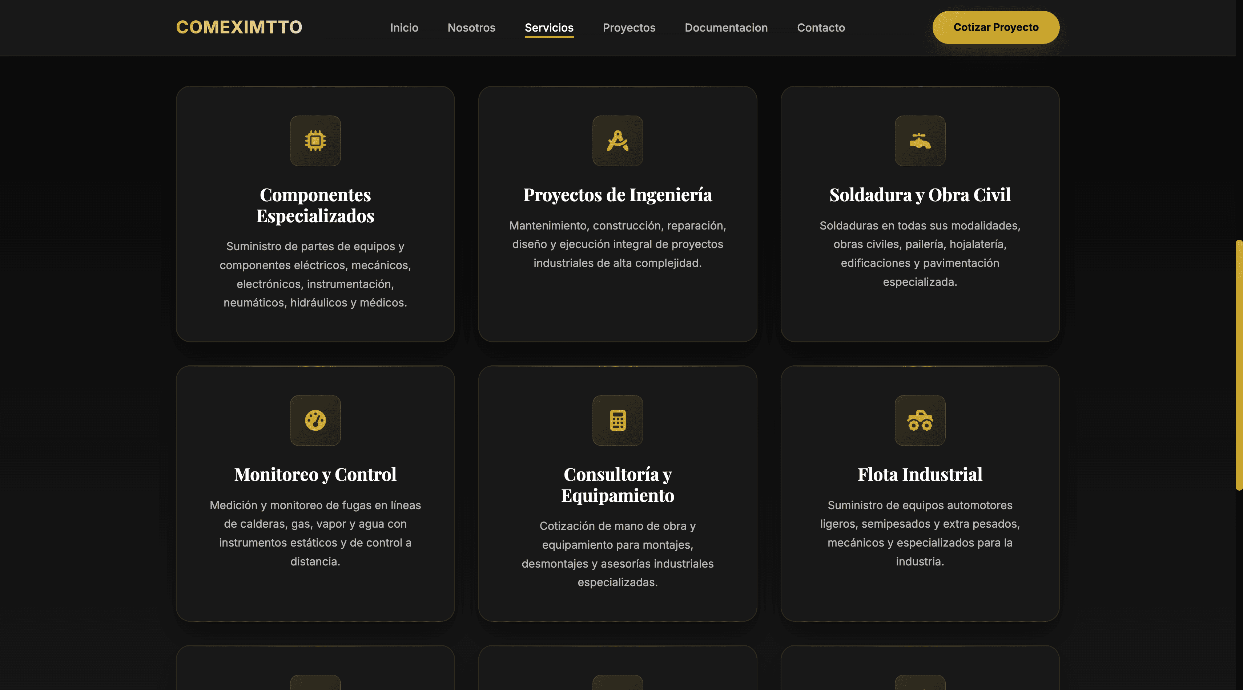Click the gold page scrollbar thumb
This screenshot has height=690, width=1243.
tap(1239, 365)
